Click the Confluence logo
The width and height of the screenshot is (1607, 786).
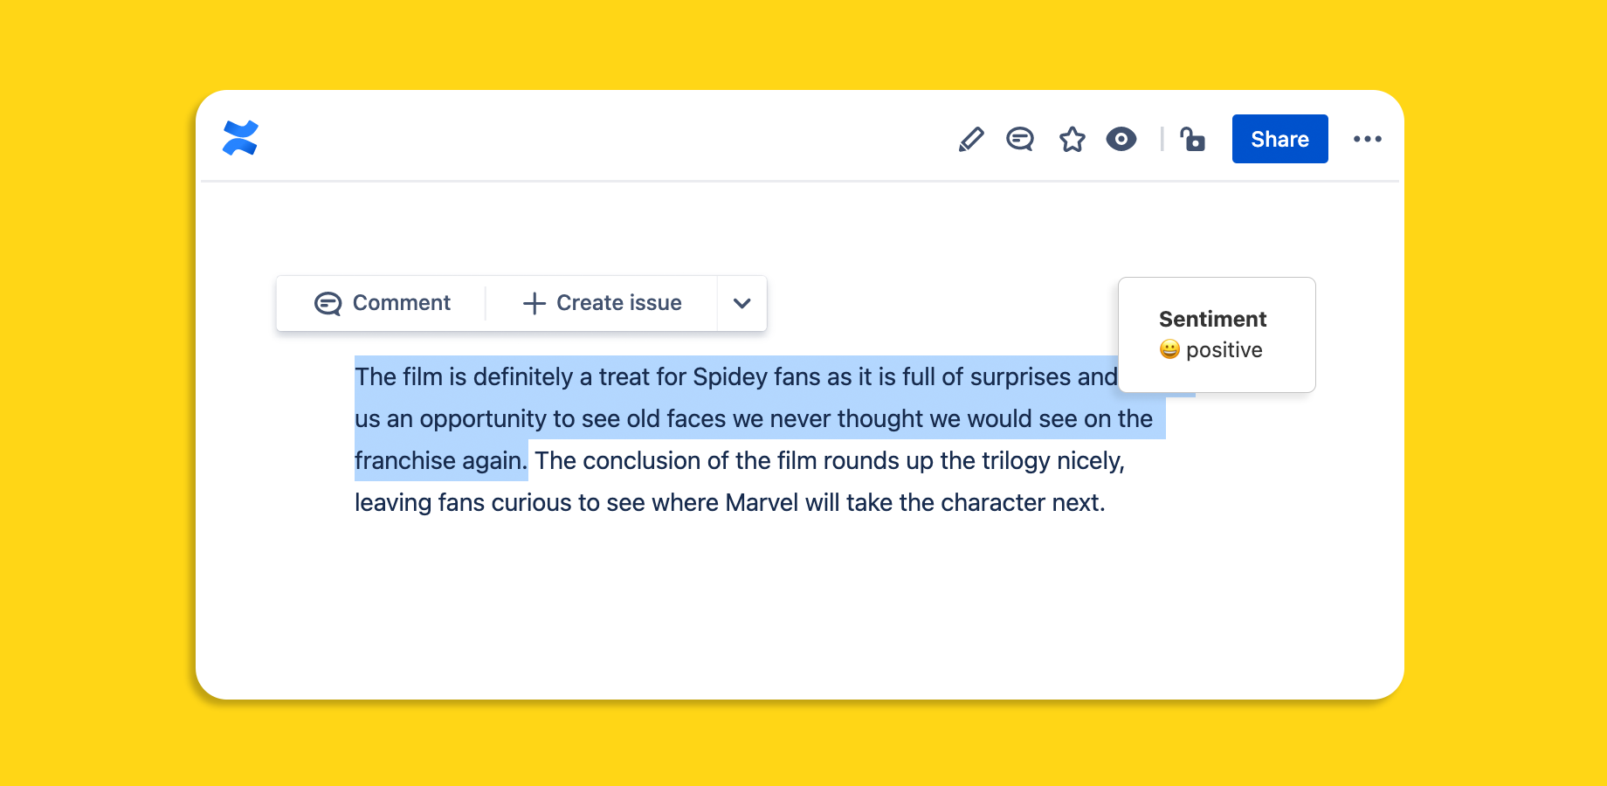tap(240, 138)
